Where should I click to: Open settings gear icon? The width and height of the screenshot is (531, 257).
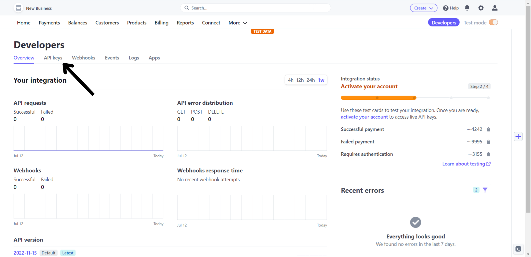point(481,8)
